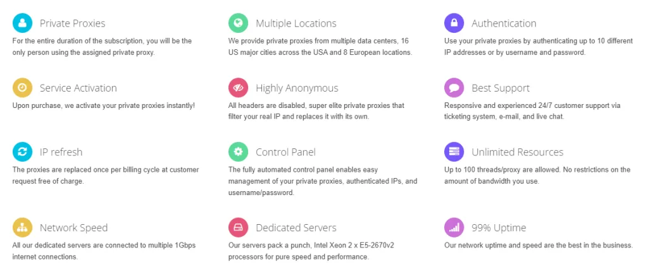Click the Multiple Locations globe icon
Screen dimensions: 648x274
(x=238, y=23)
